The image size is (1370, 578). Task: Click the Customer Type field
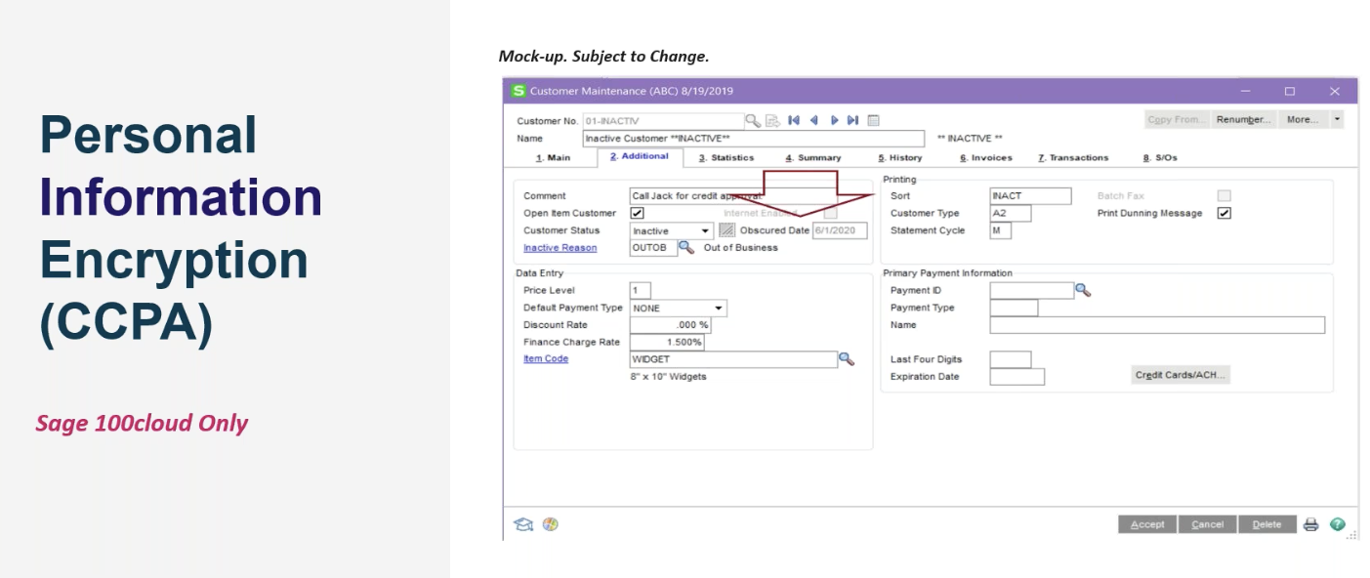[1011, 214]
